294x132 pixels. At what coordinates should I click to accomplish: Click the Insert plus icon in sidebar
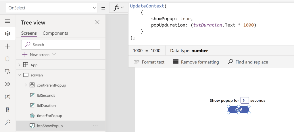point(8,46)
